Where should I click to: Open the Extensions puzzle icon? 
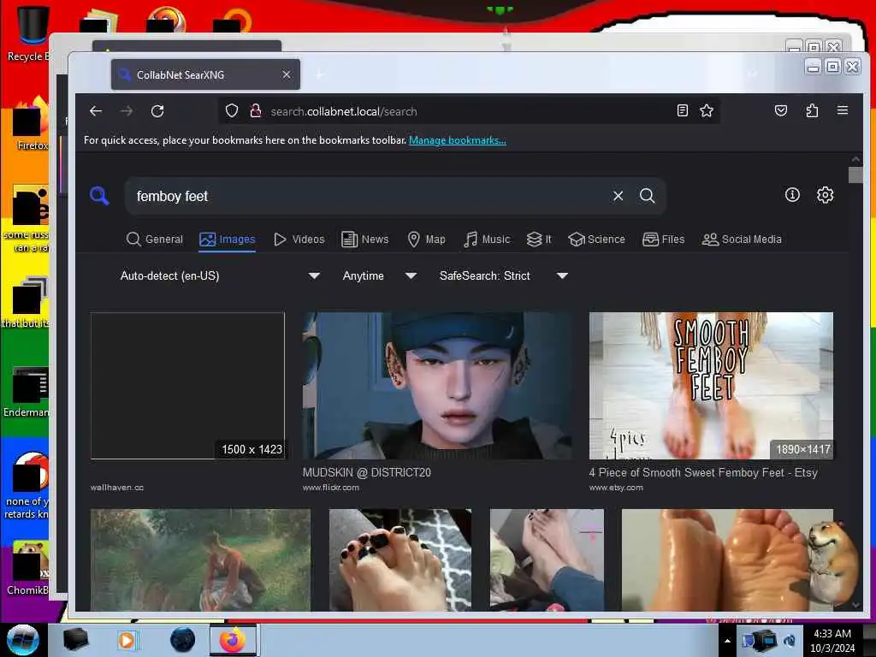point(812,110)
